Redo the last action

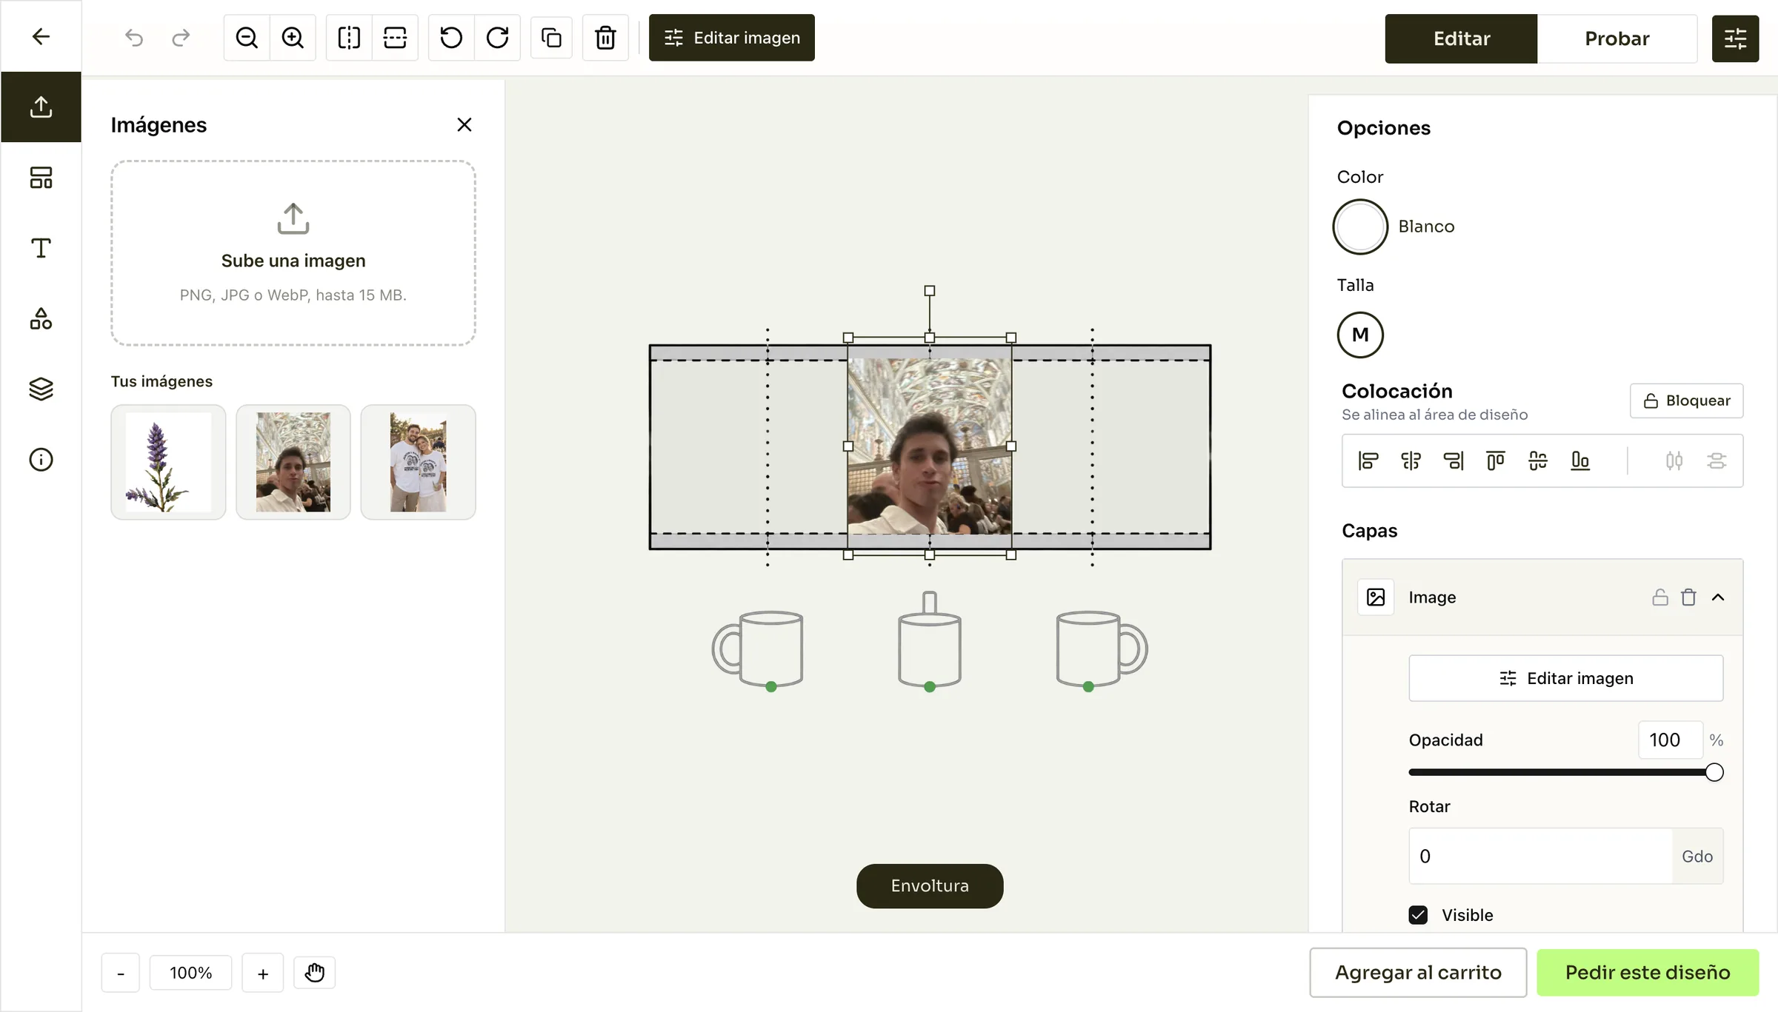click(181, 37)
